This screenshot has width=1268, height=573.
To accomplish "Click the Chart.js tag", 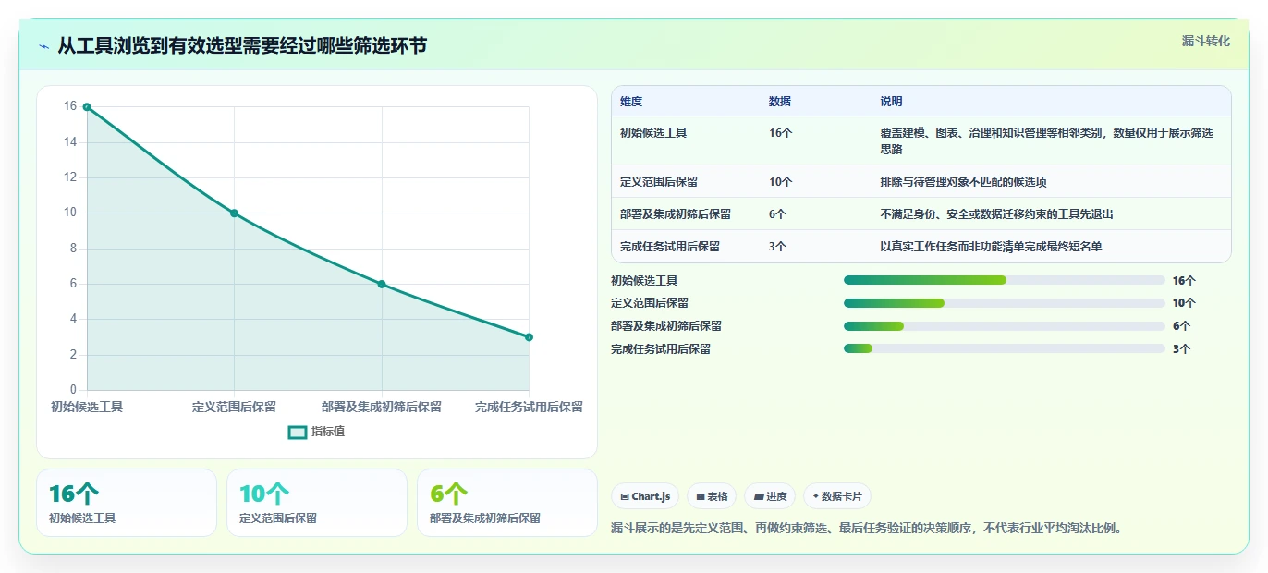I will 645,496.
